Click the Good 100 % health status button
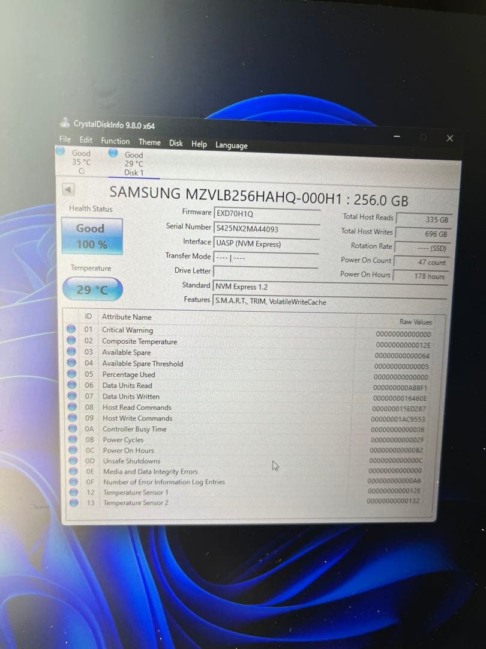This screenshot has width=486, height=649. pyautogui.click(x=92, y=236)
